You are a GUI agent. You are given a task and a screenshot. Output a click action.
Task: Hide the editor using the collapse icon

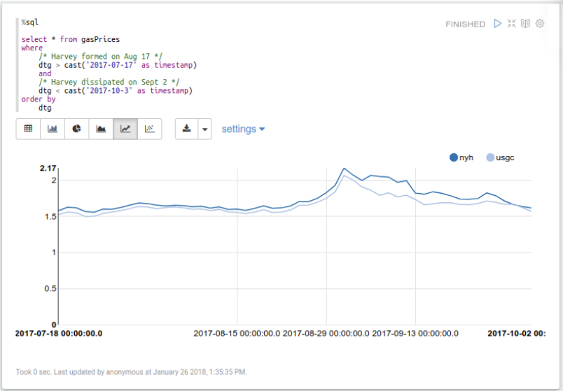pyautogui.click(x=511, y=23)
